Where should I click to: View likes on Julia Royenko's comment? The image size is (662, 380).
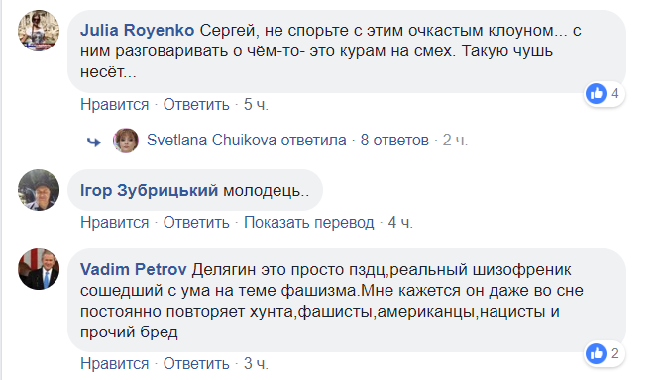pos(605,94)
